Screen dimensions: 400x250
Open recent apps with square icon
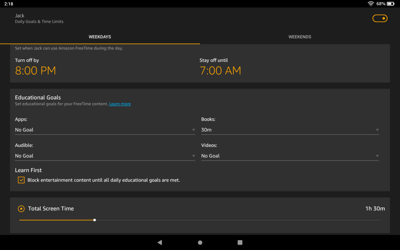240,243
